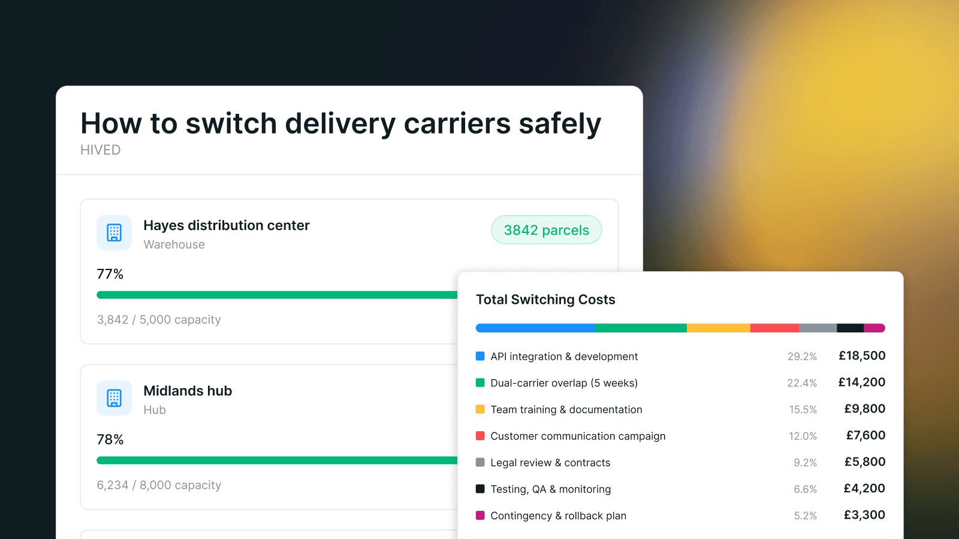Viewport: 959px width, 539px height.
Task: Click the blue API integration legend swatch
Action: (480, 356)
